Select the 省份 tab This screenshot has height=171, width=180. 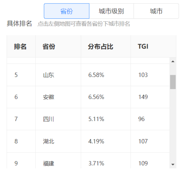(x=66, y=11)
